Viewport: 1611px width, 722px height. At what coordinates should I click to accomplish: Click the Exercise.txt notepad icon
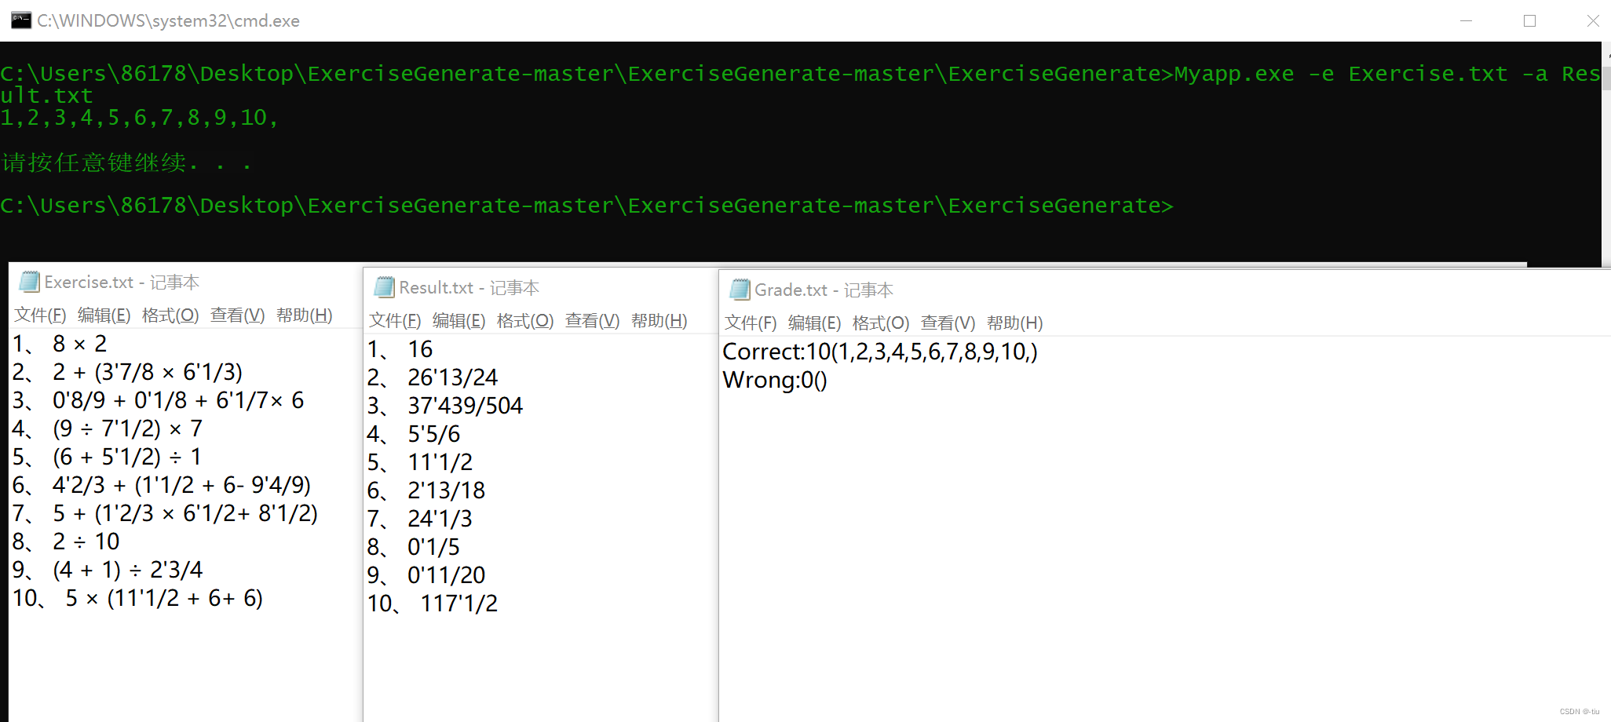30,282
